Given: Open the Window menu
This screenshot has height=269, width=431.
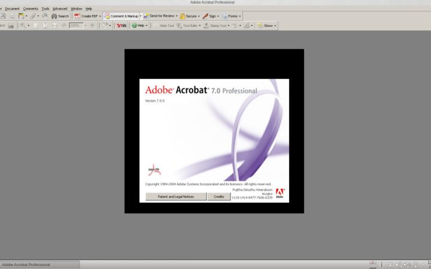Looking at the screenshot, I should (76, 9).
